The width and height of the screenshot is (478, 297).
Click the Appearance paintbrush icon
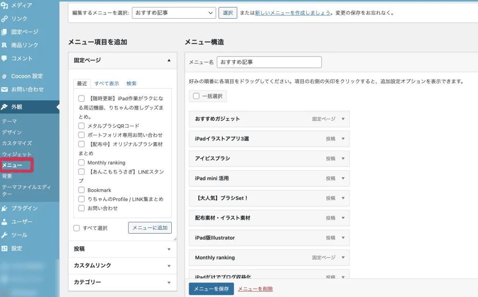point(4,107)
